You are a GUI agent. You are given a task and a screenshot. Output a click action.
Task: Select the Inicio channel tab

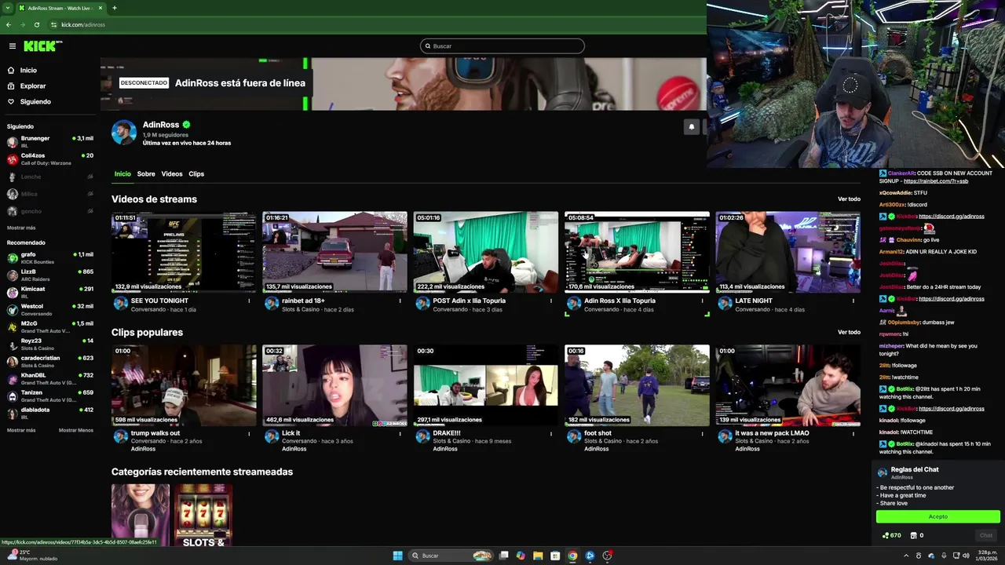click(x=122, y=174)
